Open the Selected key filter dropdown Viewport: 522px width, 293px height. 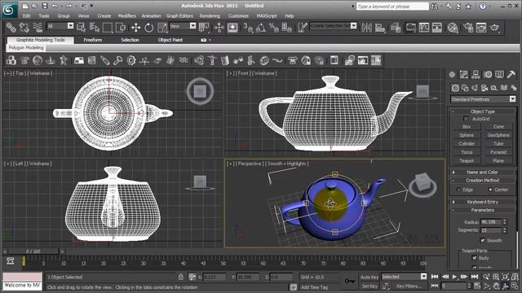pos(404,277)
